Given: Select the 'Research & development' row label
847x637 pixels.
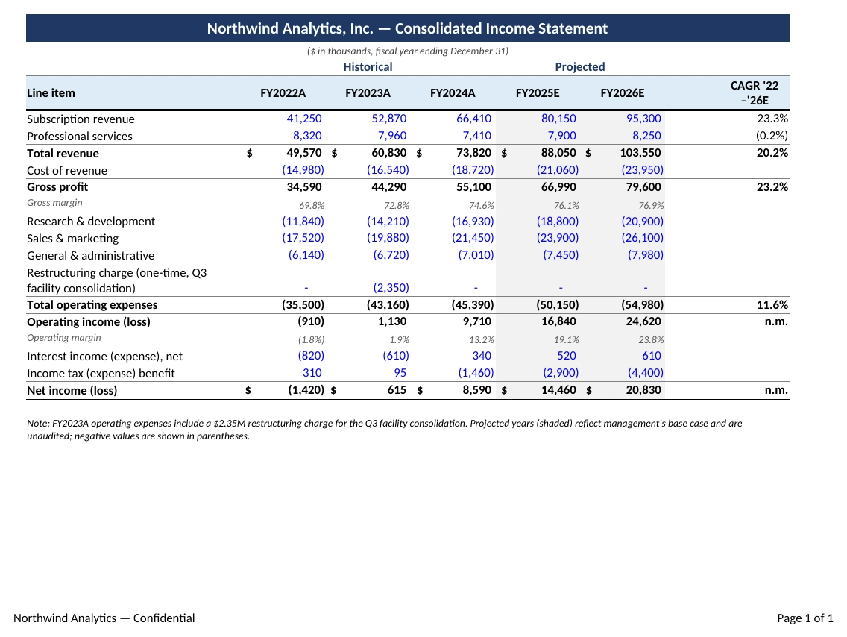Looking at the screenshot, I should [x=91, y=222].
